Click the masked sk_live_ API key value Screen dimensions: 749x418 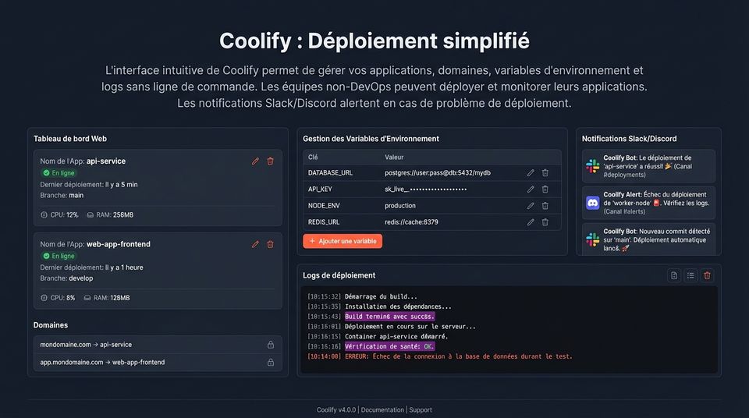pyautogui.click(x=426, y=190)
